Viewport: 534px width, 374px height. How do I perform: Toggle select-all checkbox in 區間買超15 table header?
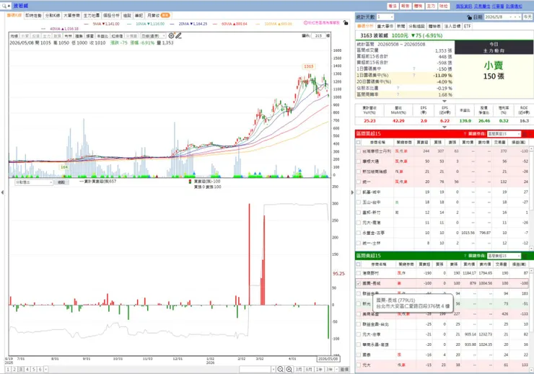point(358,142)
